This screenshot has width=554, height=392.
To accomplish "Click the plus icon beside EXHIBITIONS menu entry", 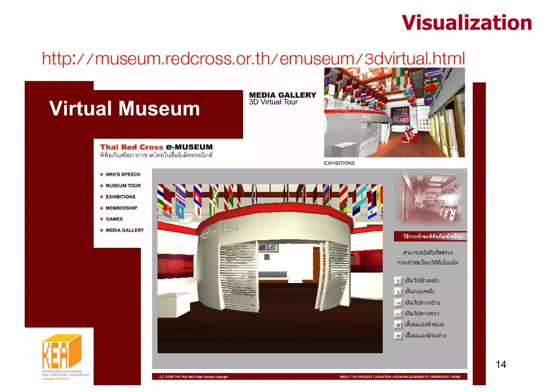I will tap(101, 197).
